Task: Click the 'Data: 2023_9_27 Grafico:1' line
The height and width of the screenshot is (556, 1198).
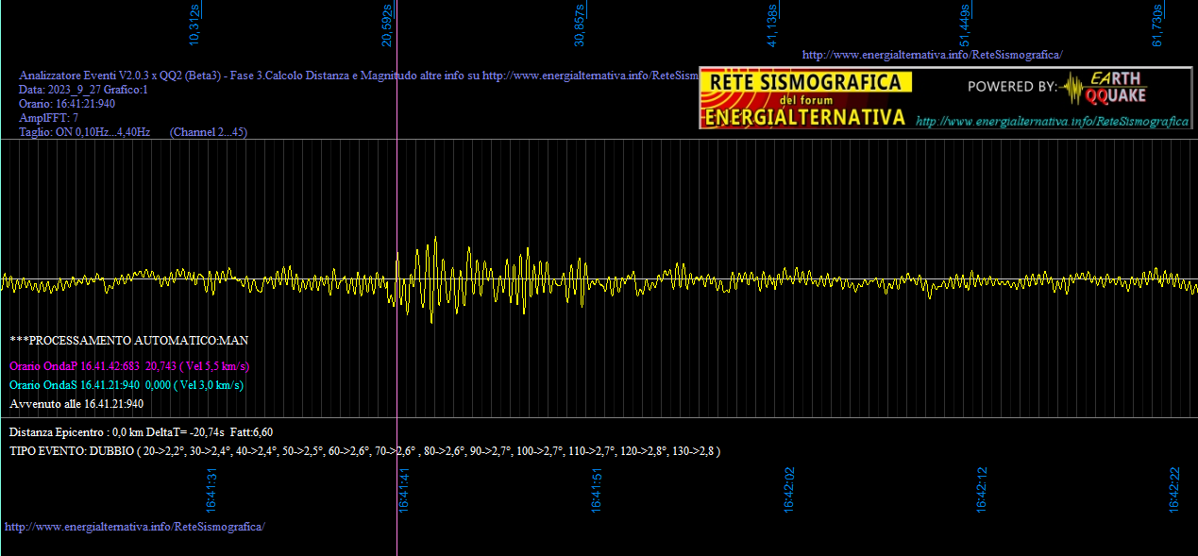Action: (x=83, y=90)
